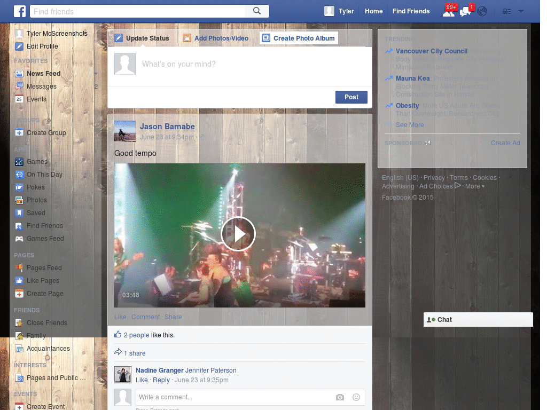The height and width of the screenshot is (410, 547).
Task: Expand the News Feed options arrow
Action: click(96, 74)
